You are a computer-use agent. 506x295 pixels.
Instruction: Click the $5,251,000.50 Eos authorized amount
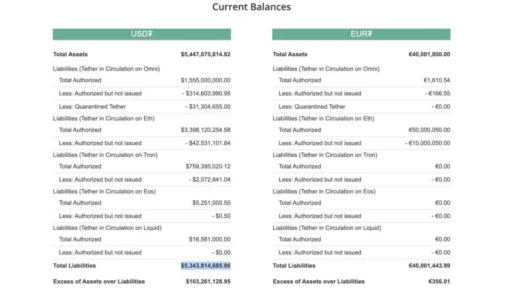coord(211,203)
